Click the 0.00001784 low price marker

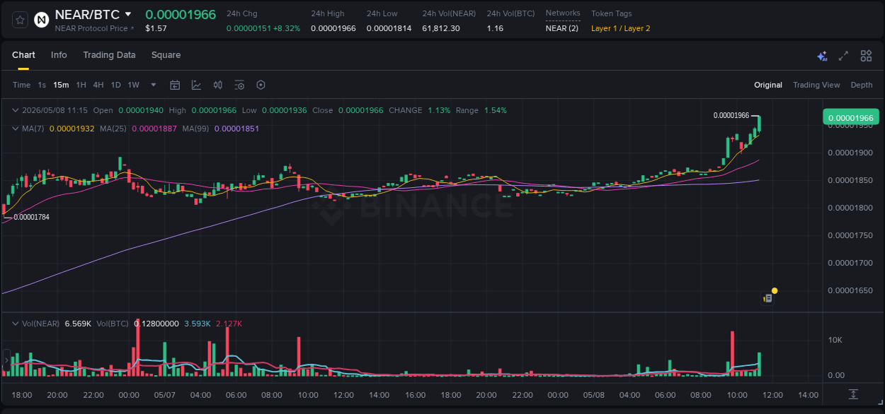click(32, 217)
